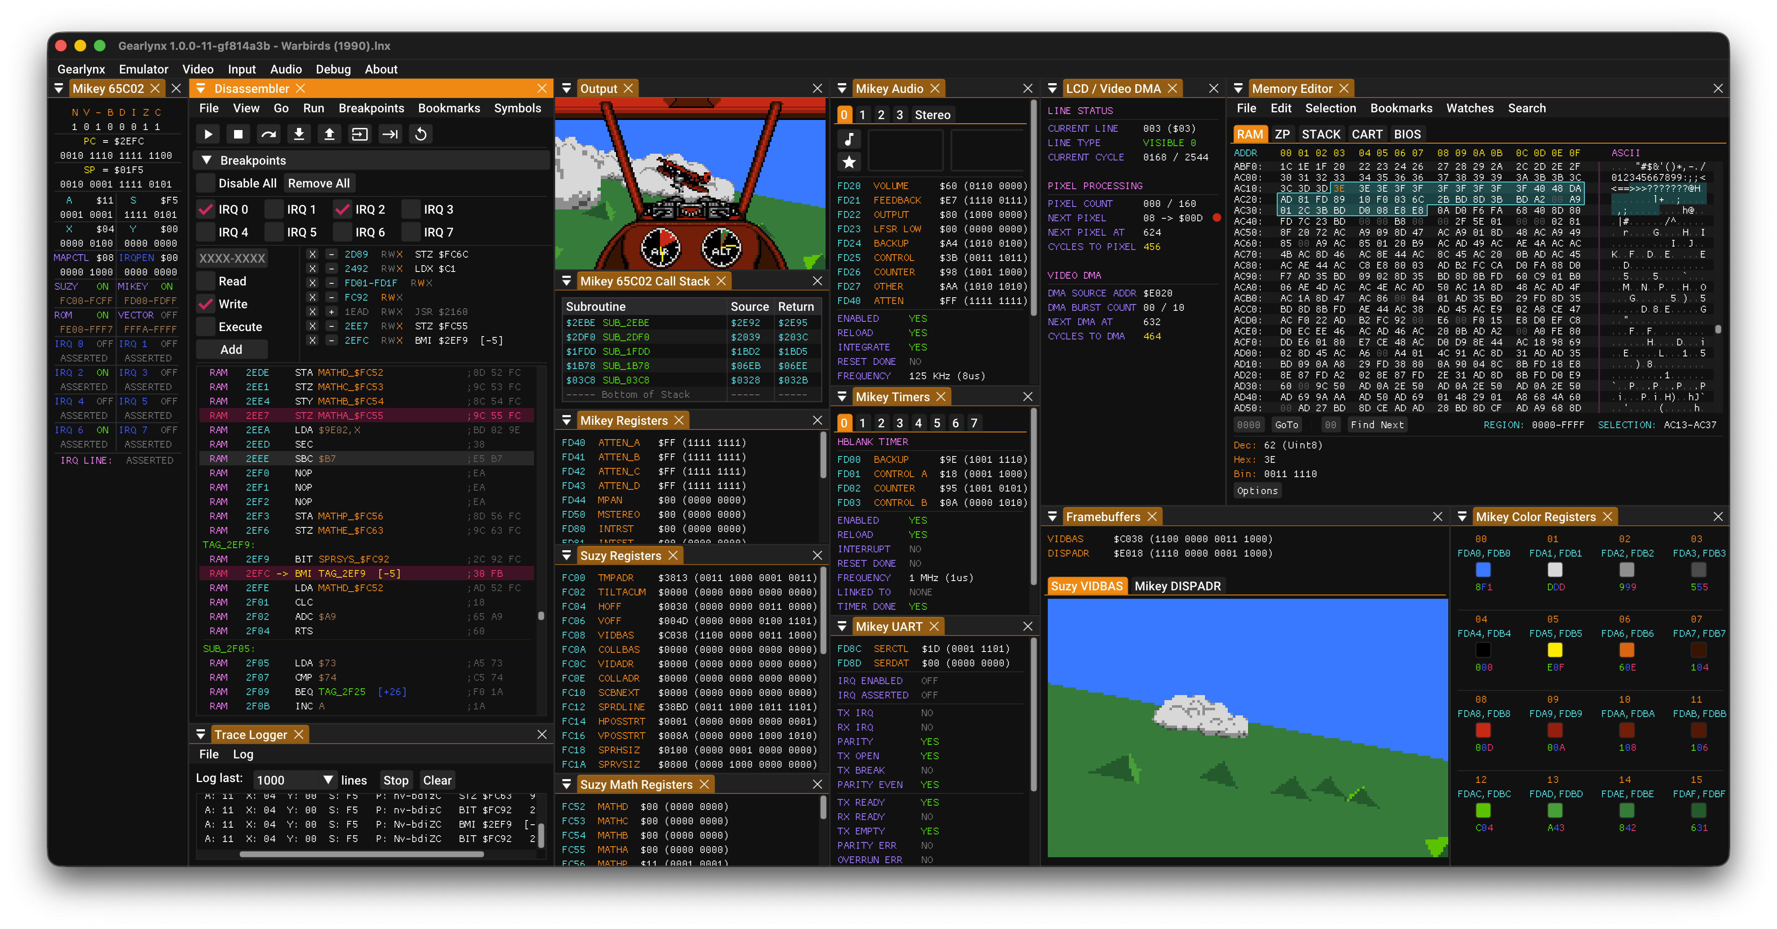Check the Disable All breakpoints checkbox
Viewport: 1777px width, 929px height.
point(206,183)
